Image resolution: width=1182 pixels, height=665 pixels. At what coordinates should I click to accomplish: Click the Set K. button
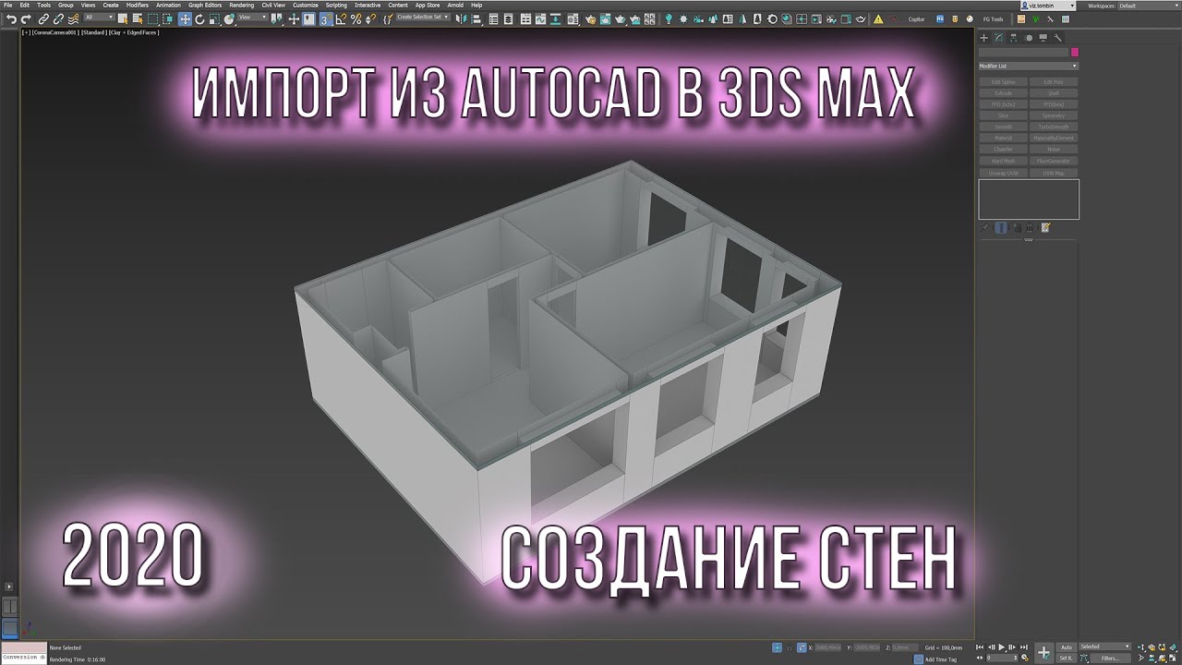(x=1067, y=659)
